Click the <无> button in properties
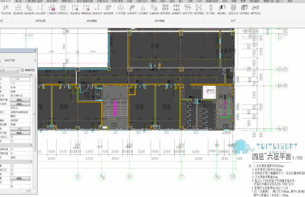305x197 pixels. 20,129
